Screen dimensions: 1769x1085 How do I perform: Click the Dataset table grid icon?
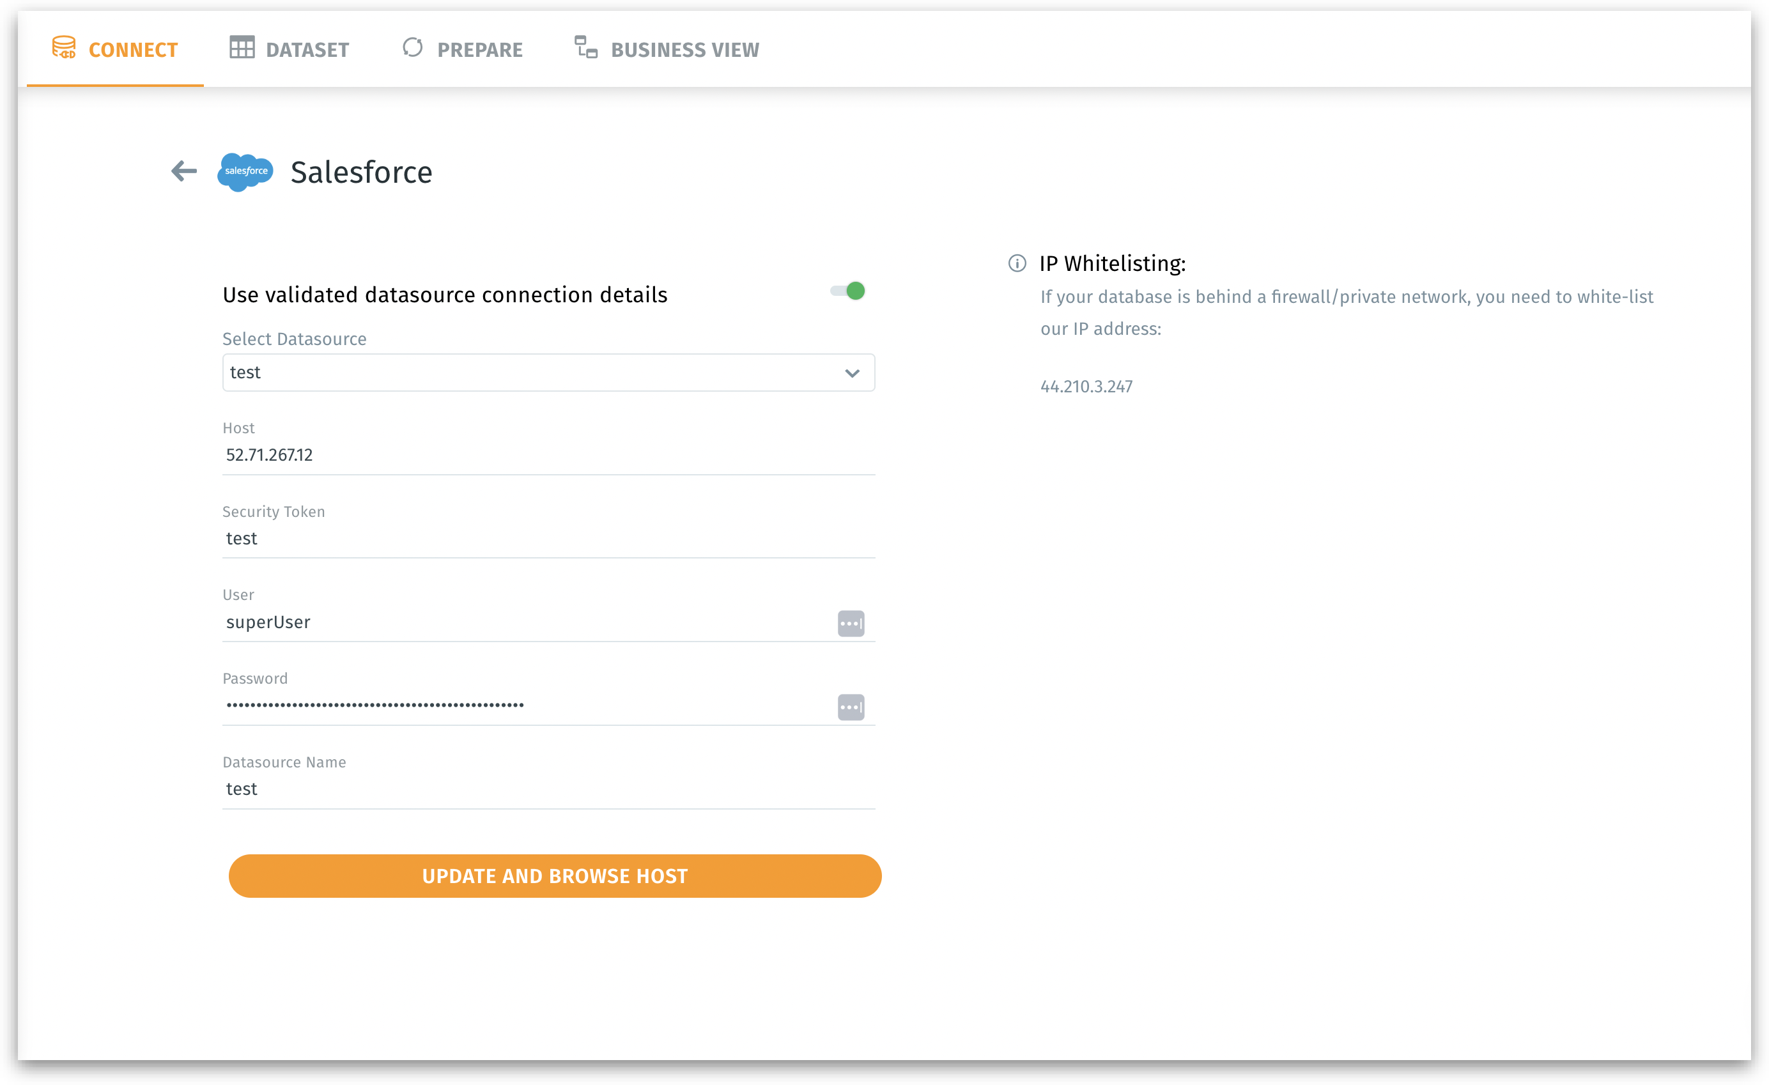(242, 47)
